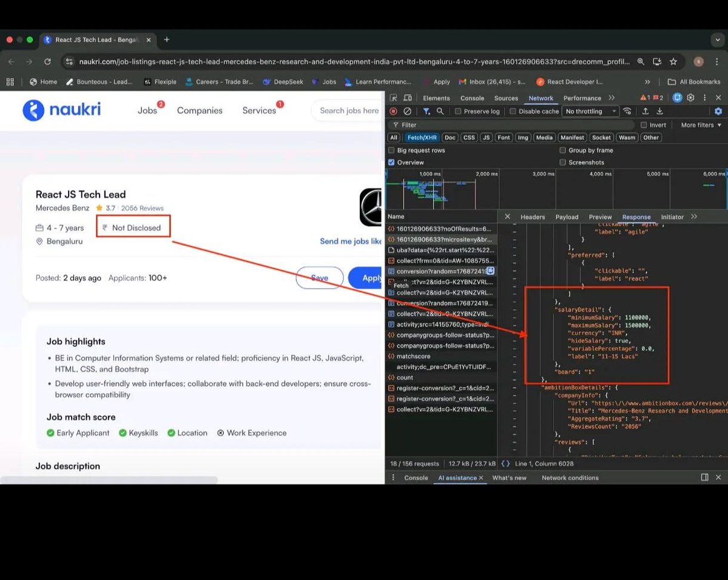The height and width of the screenshot is (580, 728).
Task: Open the Performance panel
Action: click(x=582, y=98)
